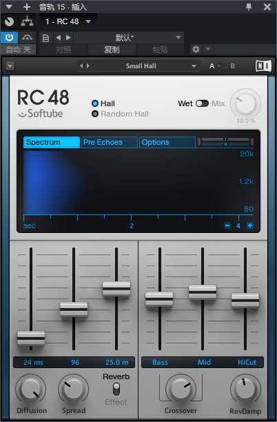
Task: Toggle the Wet/Mix switch
Action: [202, 103]
